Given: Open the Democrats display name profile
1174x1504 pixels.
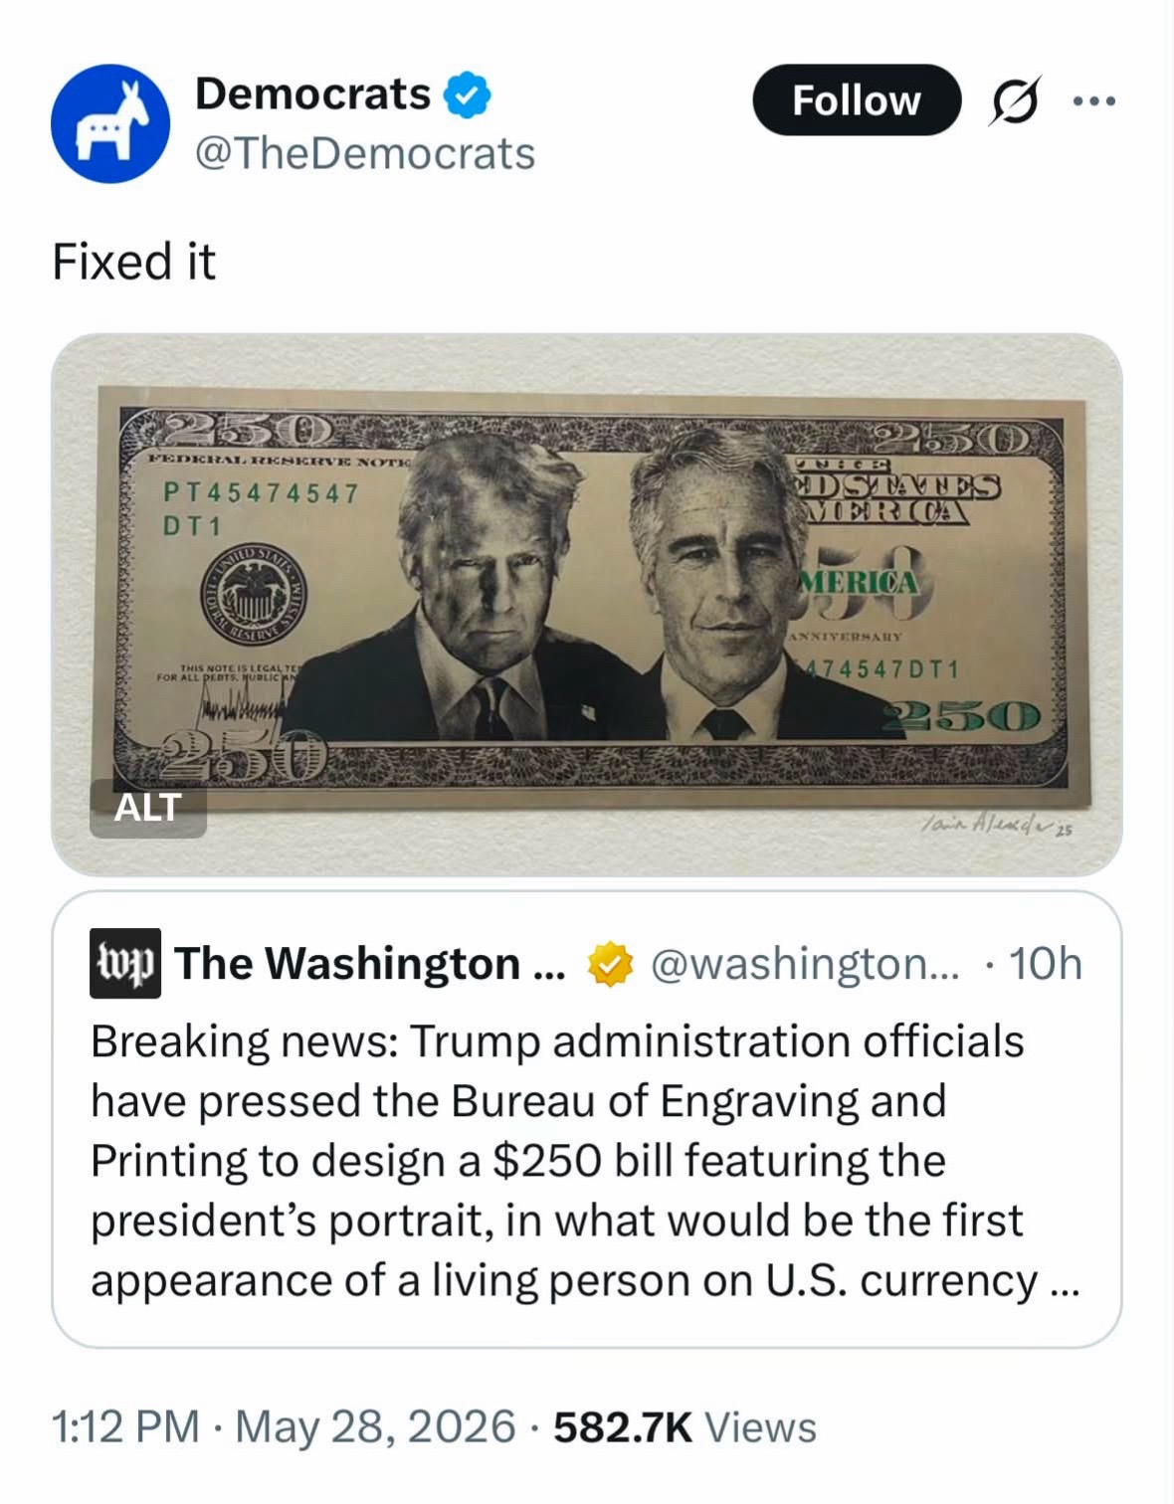Looking at the screenshot, I should point(312,94).
